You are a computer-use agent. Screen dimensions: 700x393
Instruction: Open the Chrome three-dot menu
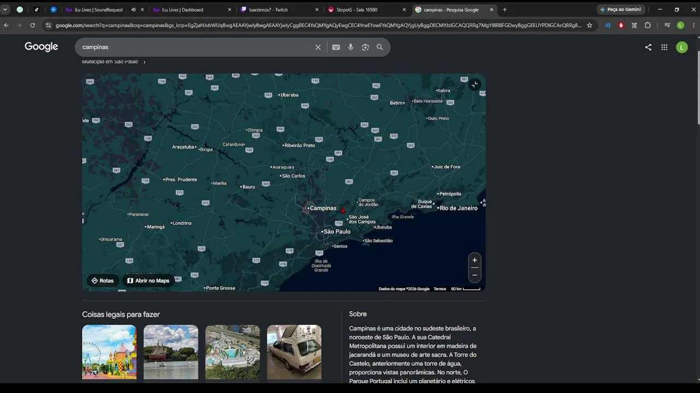pos(693,25)
